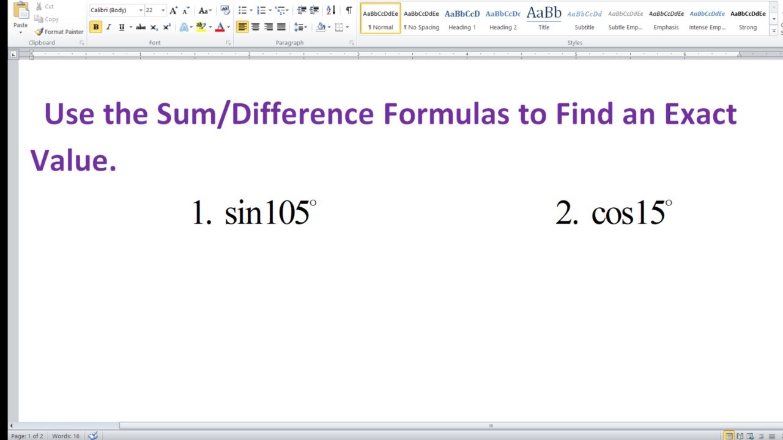The width and height of the screenshot is (783, 440).
Task: Start a numbered list
Action: (261, 10)
